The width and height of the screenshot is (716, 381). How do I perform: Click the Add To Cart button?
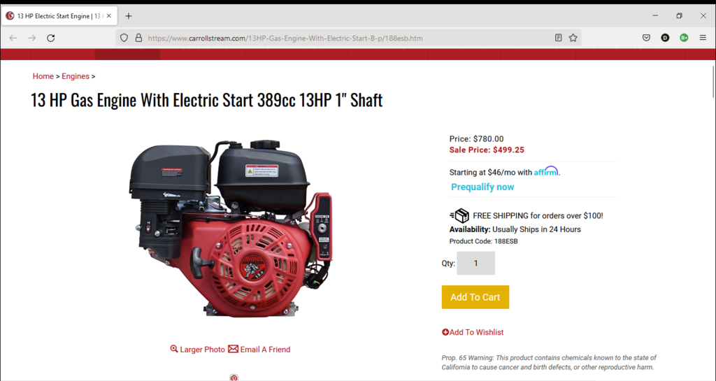pyautogui.click(x=475, y=297)
